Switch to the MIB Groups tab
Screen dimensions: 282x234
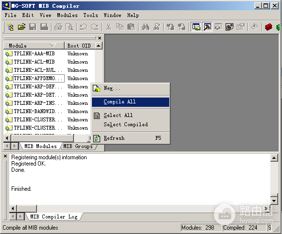pyautogui.click(x=78, y=146)
